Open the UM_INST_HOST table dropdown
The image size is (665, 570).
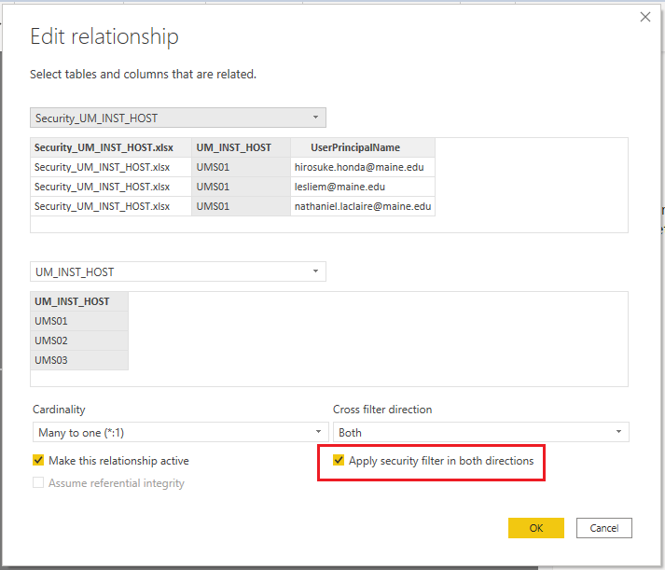pos(178,271)
